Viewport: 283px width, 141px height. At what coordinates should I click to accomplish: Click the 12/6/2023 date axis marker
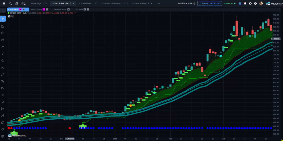(70, 139)
